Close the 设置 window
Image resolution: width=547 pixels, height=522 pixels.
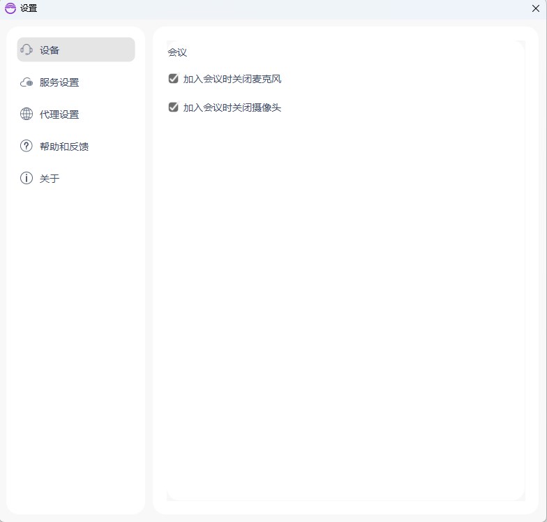coord(536,8)
